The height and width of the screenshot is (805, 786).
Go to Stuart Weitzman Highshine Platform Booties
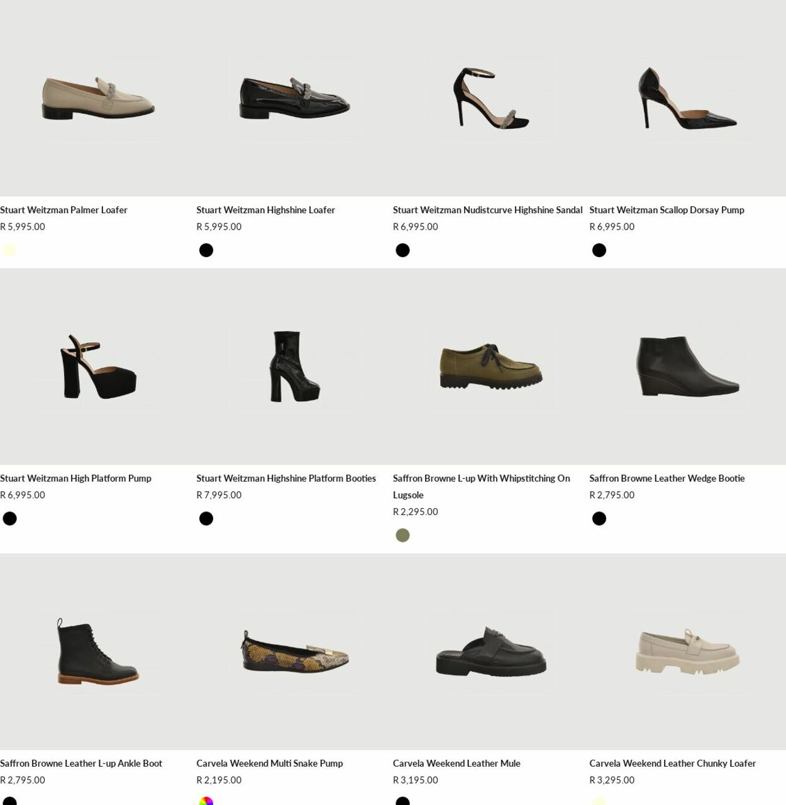(x=286, y=479)
